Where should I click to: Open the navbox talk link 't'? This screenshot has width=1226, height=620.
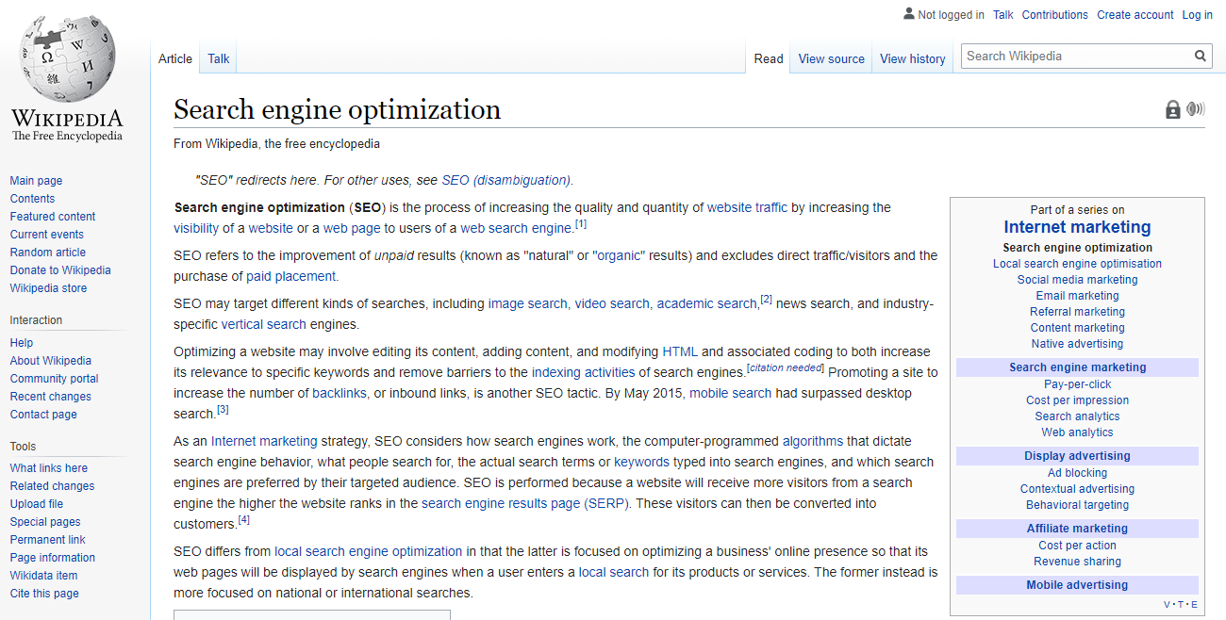pyautogui.click(x=1180, y=603)
